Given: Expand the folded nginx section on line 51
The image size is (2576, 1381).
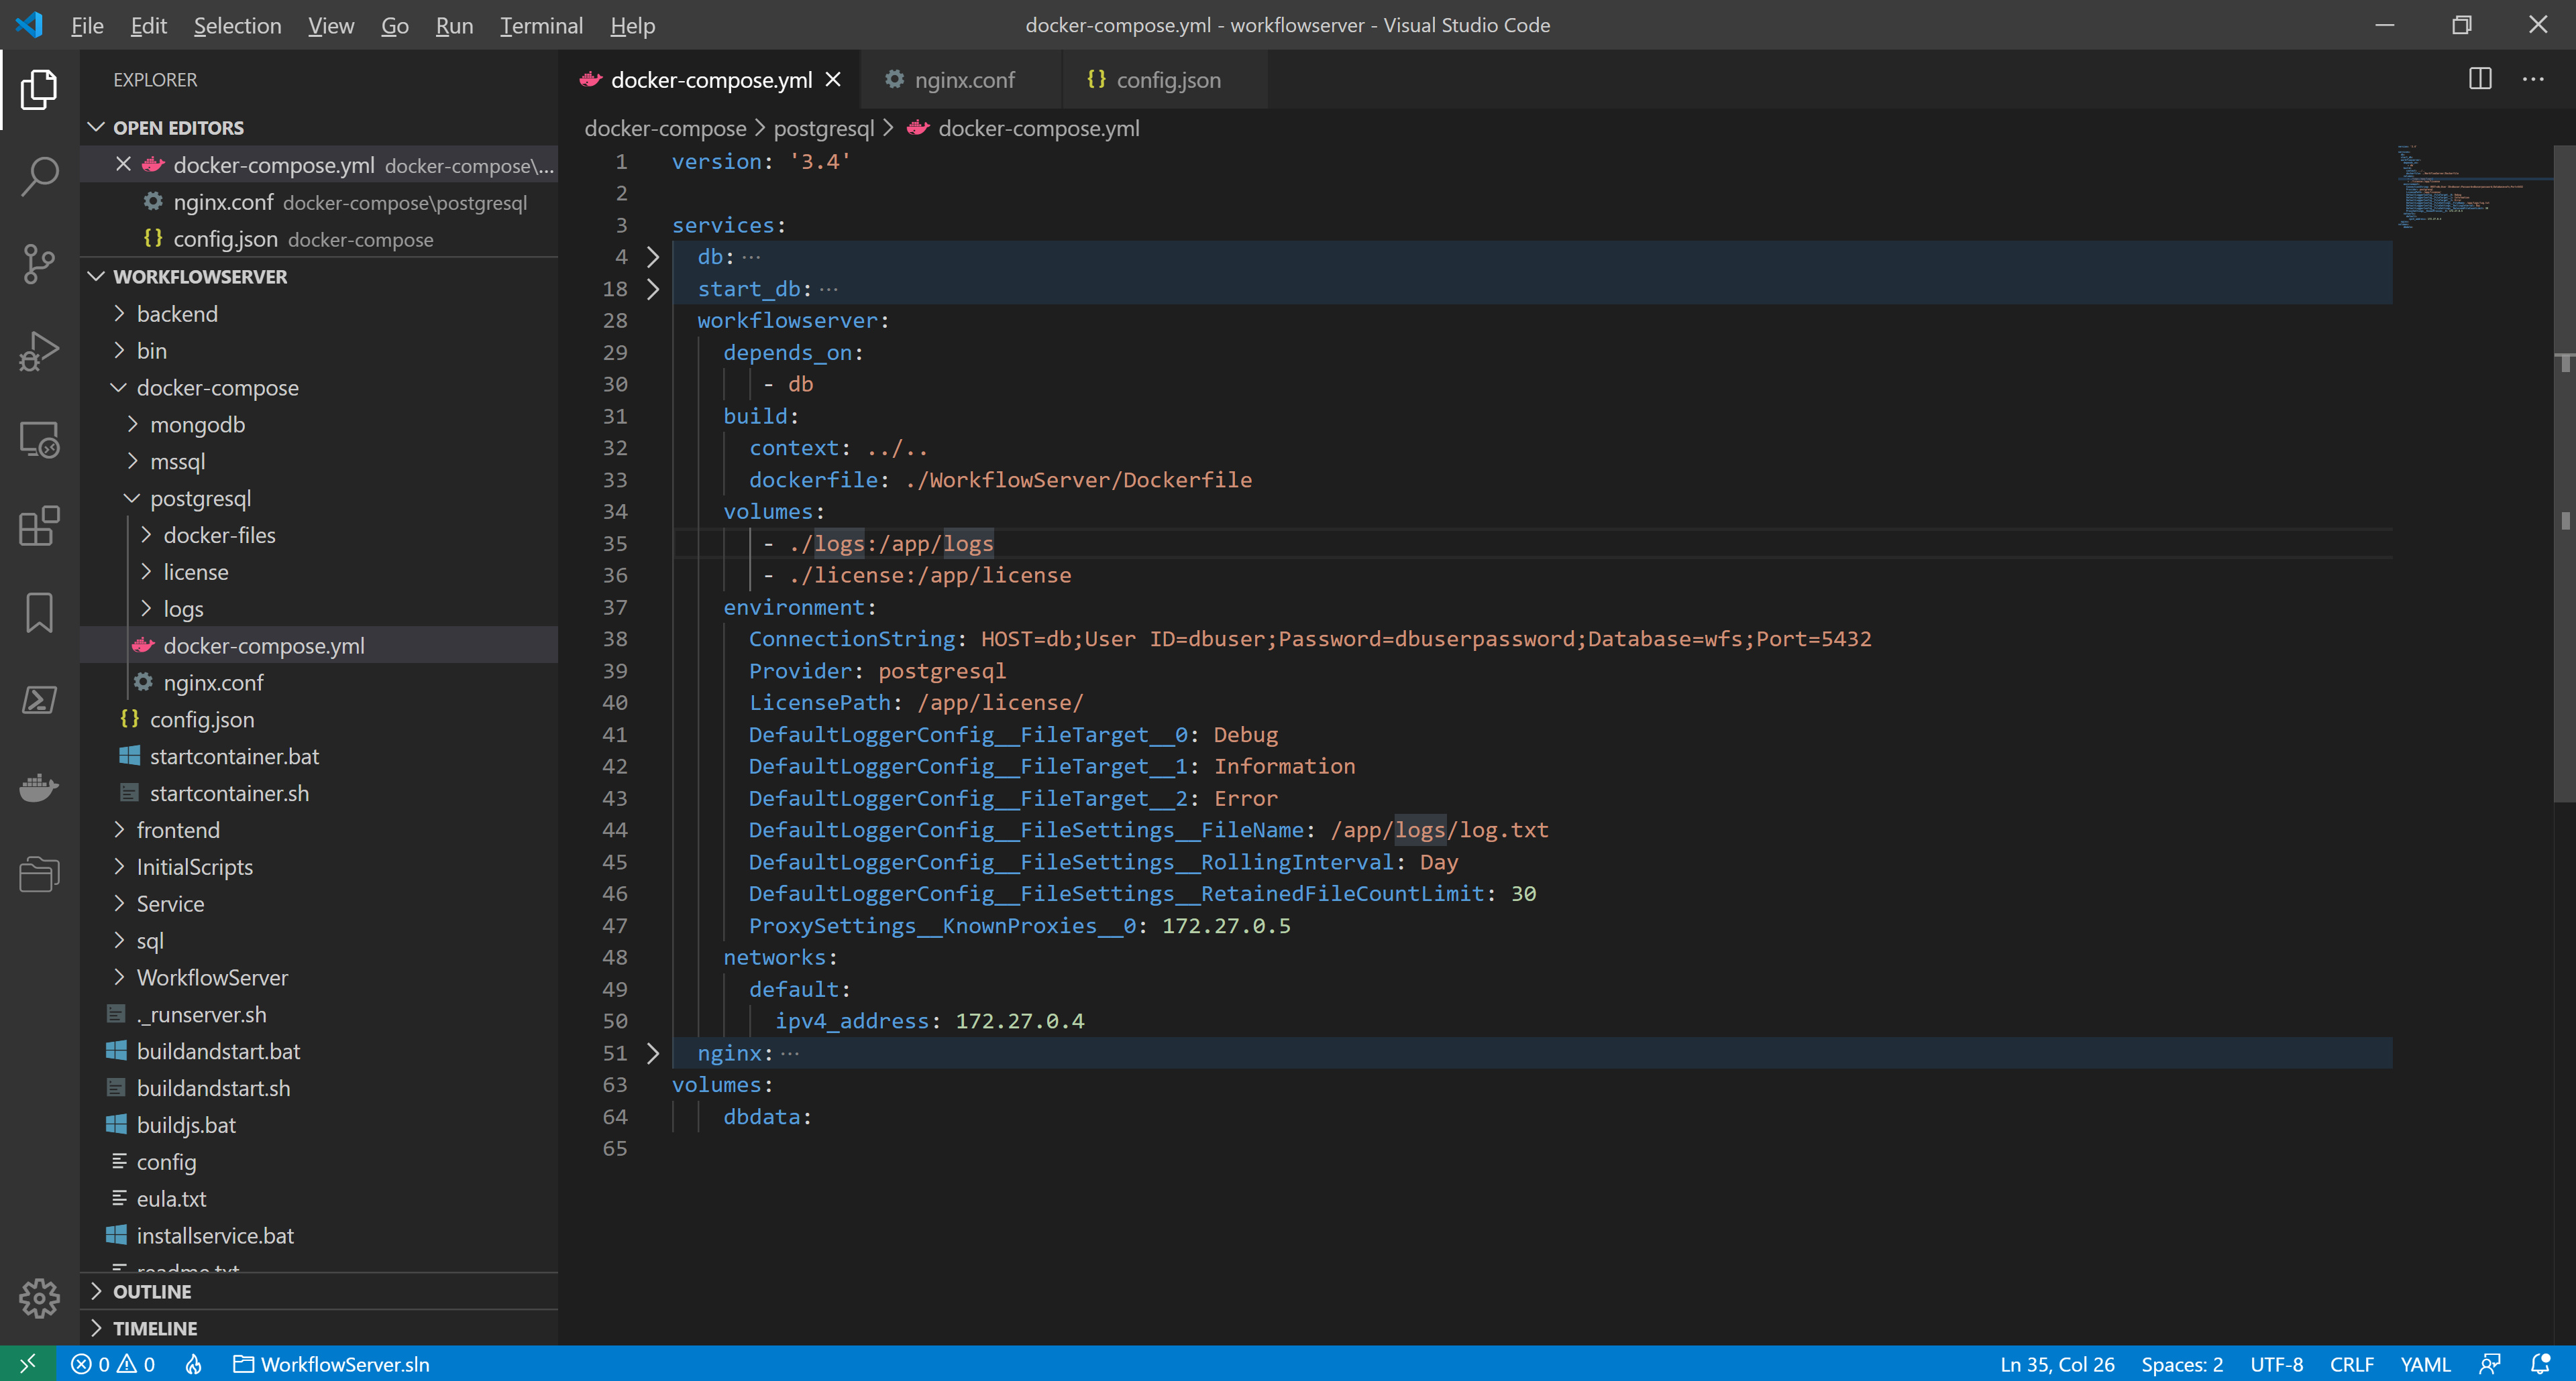Looking at the screenshot, I should pyautogui.click(x=653, y=1053).
